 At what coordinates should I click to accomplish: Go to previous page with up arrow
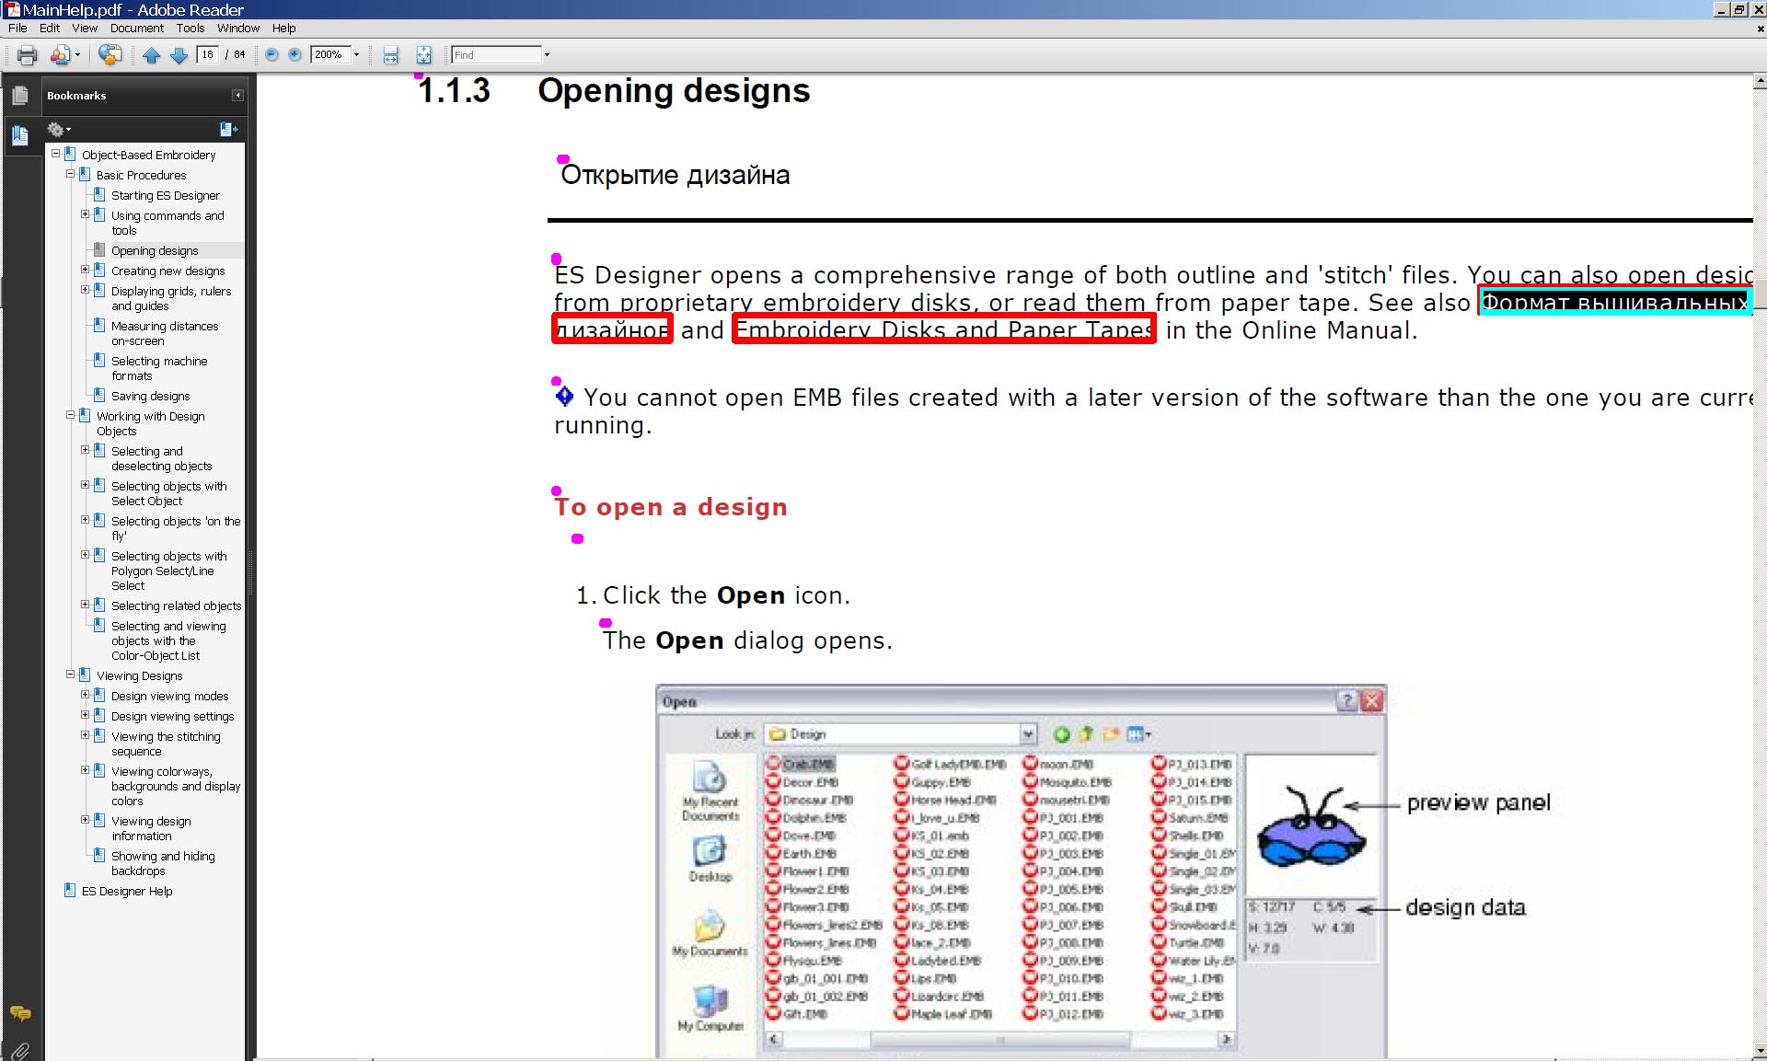coord(152,55)
